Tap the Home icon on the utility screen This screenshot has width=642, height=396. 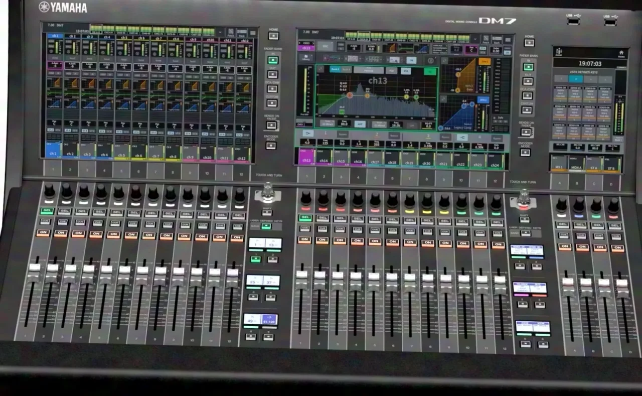pyautogui.click(x=621, y=54)
